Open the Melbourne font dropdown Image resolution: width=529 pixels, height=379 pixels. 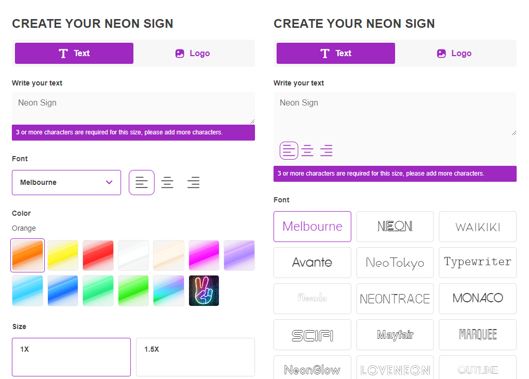[x=66, y=183]
